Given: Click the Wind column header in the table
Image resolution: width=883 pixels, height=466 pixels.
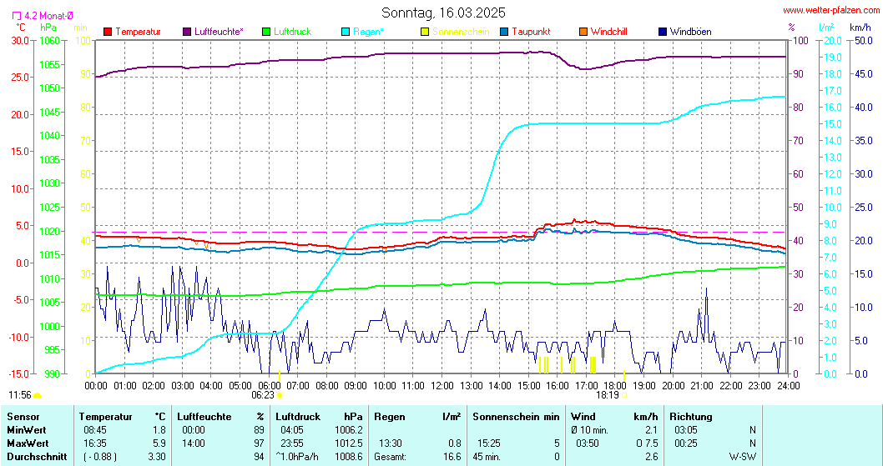Looking at the screenshot, I should click(583, 417).
